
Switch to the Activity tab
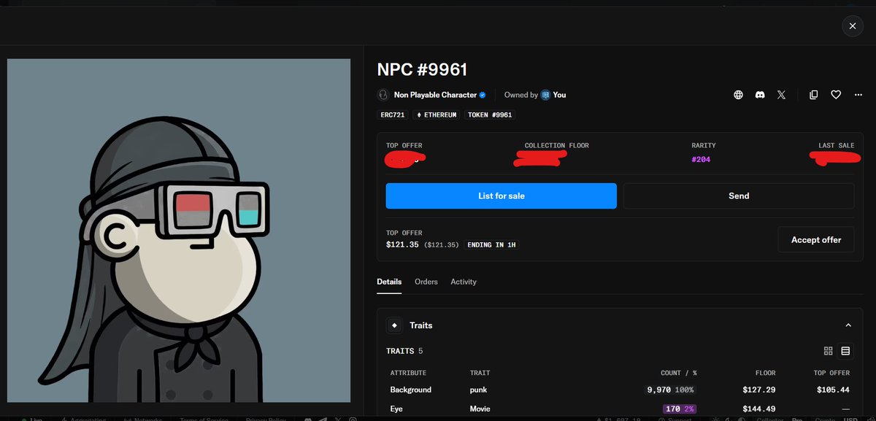464,282
